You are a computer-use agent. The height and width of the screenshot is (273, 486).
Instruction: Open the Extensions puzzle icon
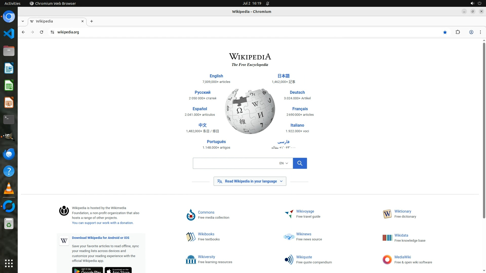458,32
